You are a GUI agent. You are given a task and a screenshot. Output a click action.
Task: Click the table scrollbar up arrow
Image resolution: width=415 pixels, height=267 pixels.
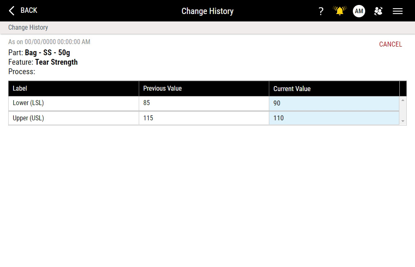click(x=403, y=100)
